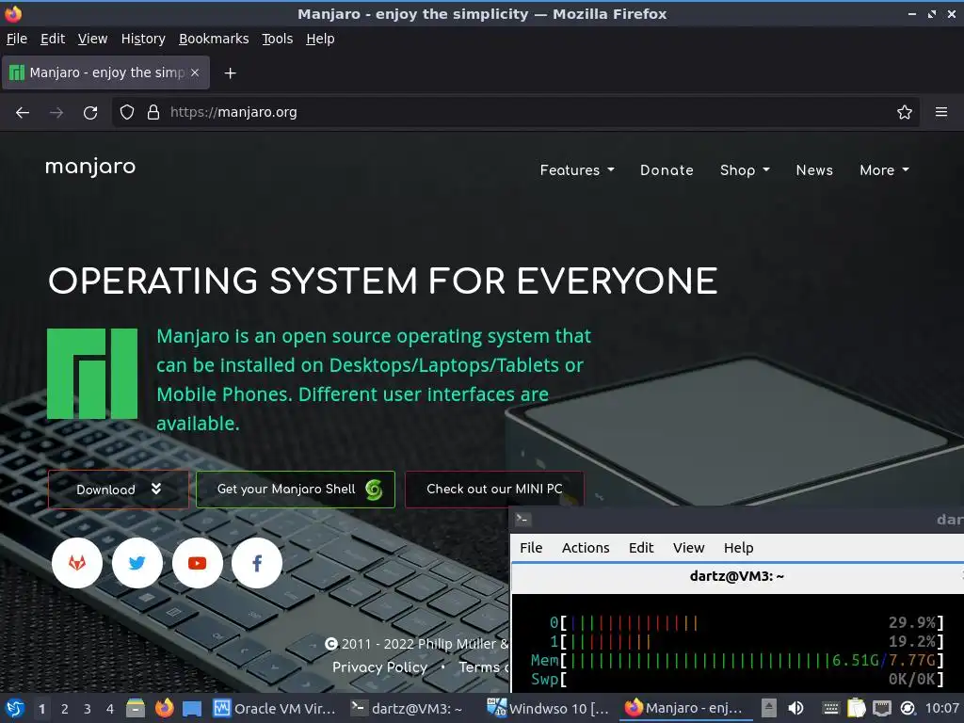Click the back arrow in Firefox
This screenshot has height=723, width=964.
[x=23, y=113]
